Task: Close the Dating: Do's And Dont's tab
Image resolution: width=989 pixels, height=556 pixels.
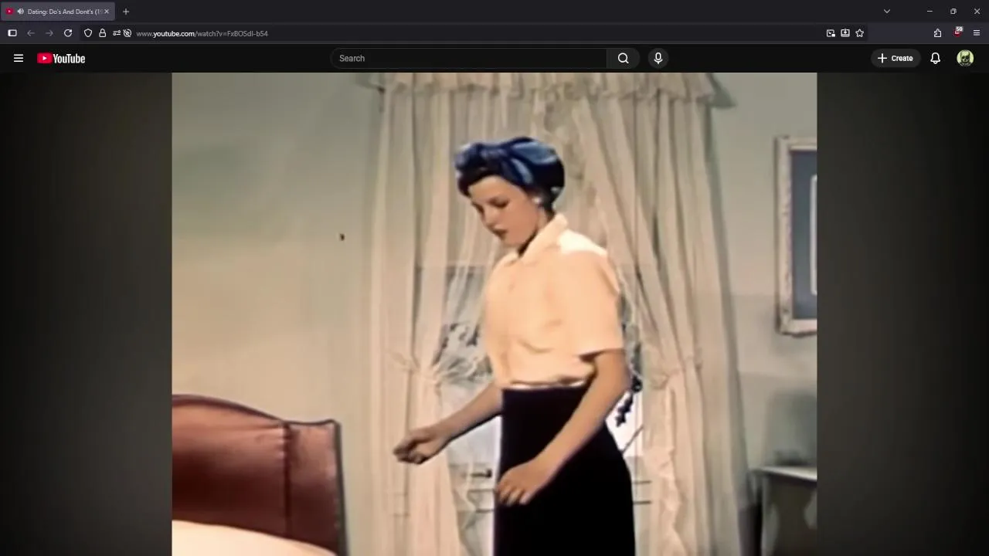Action: click(107, 12)
